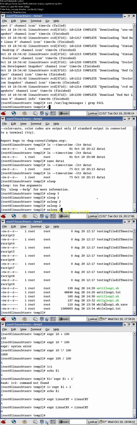Screen dimensions: 137x425
Task: Open Help menu in terminal listing whileloop1 files
Action: click(56, 227)
